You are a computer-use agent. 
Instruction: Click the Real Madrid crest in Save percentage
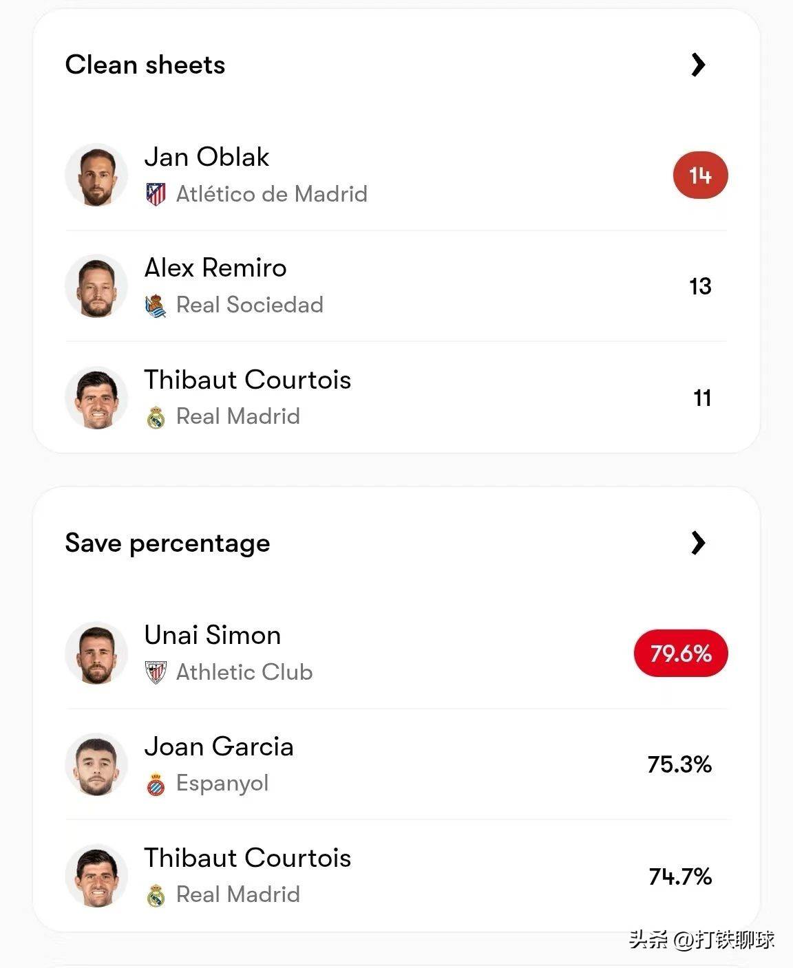point(156,894)
